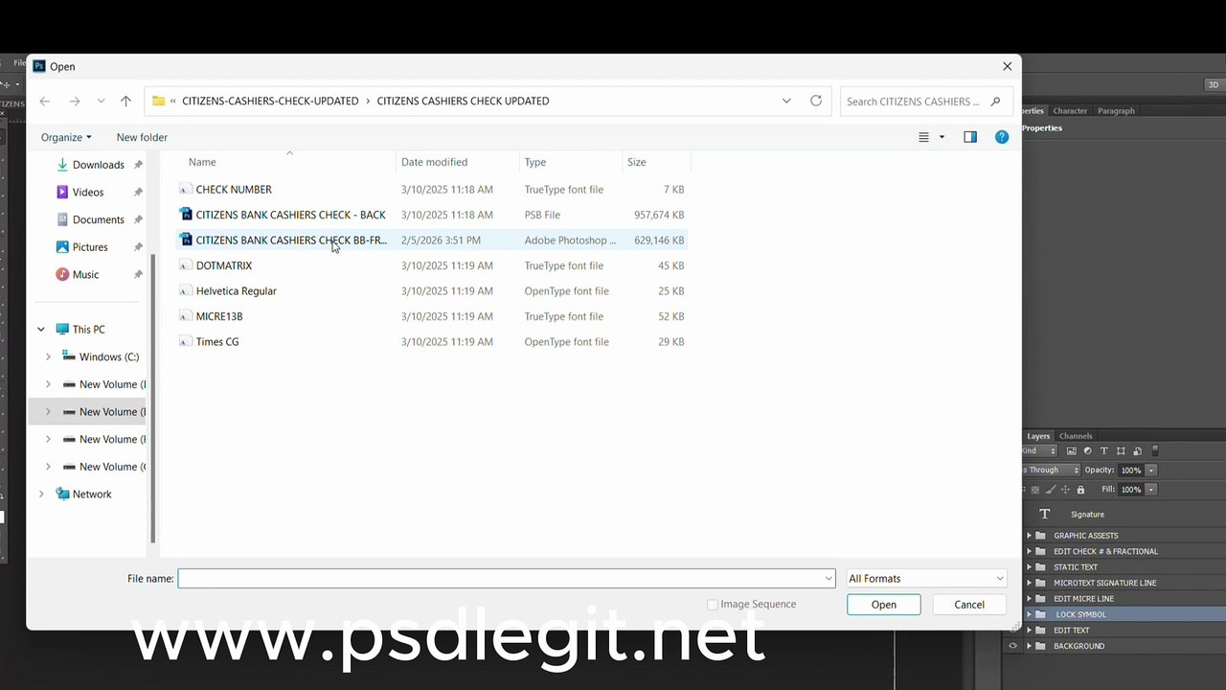This screenshot has height=690, width=1226.
Task: Open the Fill slider dropdown
Action: [1151, 490]
